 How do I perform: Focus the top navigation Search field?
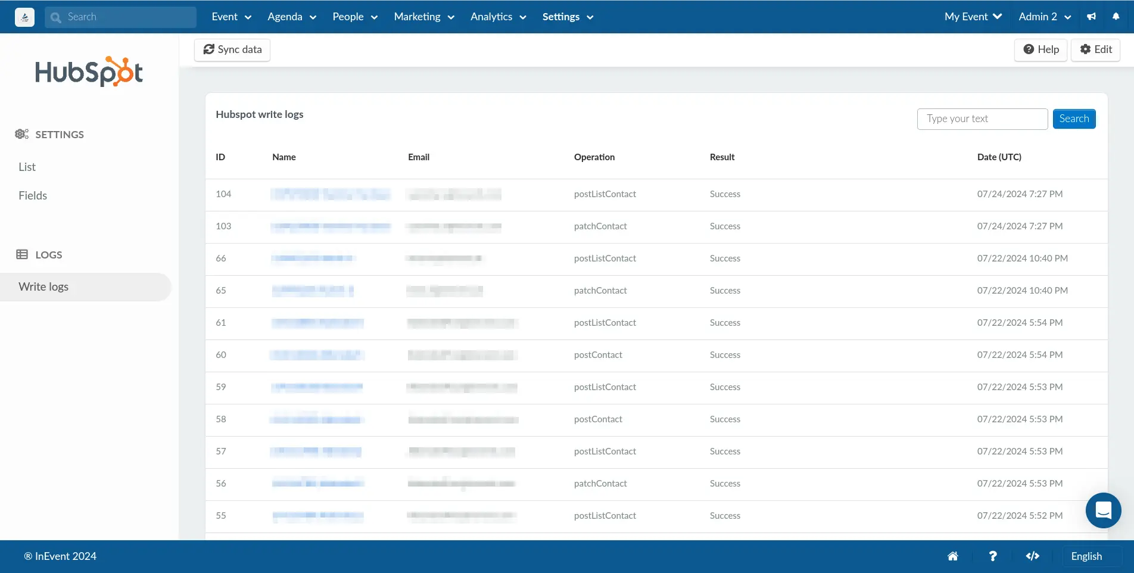point(120,17)
